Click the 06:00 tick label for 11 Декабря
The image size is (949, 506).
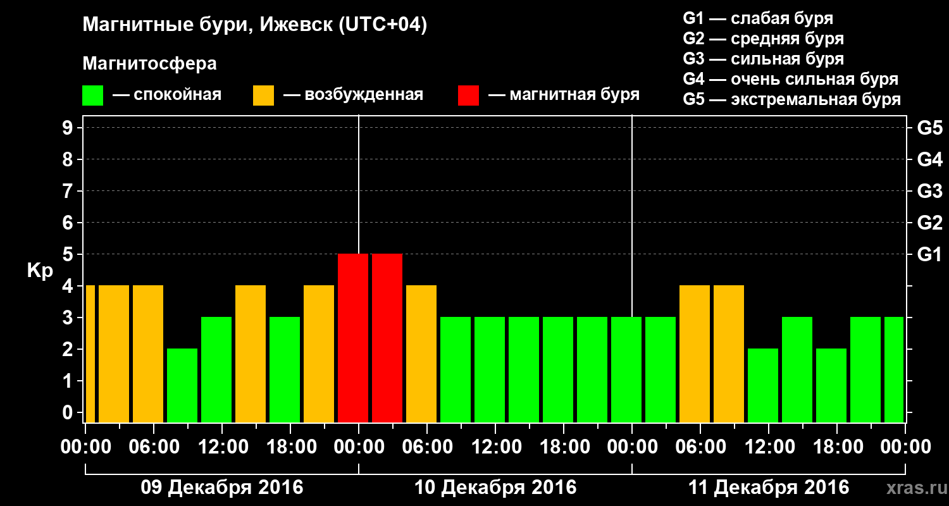tap(700, 447)
